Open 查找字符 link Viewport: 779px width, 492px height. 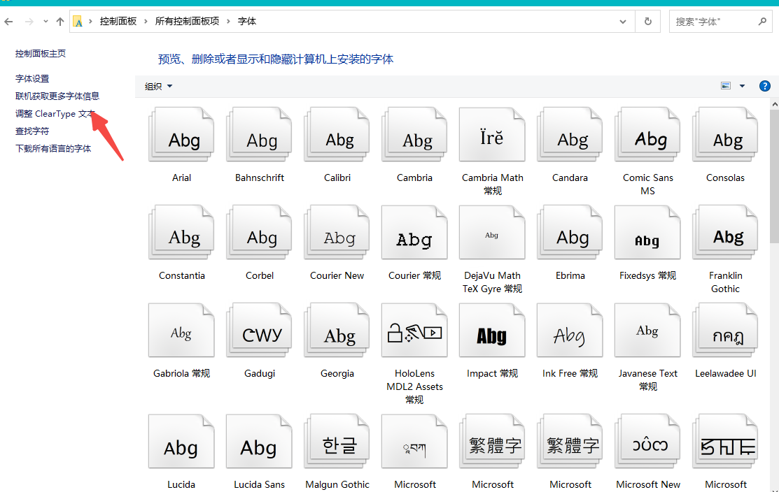[32, 131]
